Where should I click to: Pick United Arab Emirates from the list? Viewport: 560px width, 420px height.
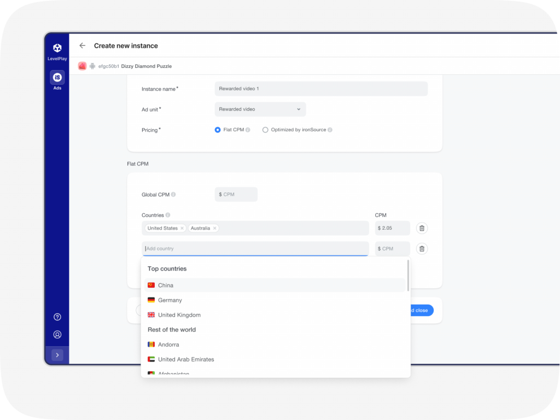pyautogui.click(x=186, y=360)
